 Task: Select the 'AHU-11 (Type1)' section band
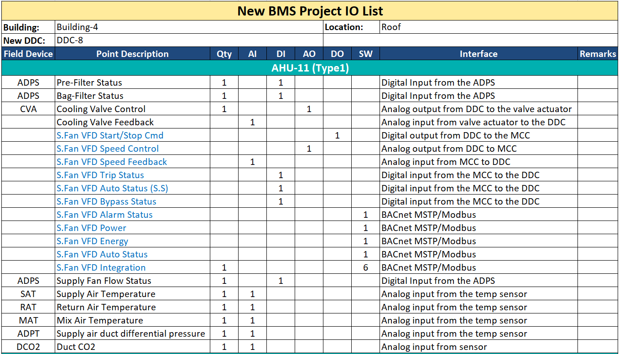click(310, 68)
